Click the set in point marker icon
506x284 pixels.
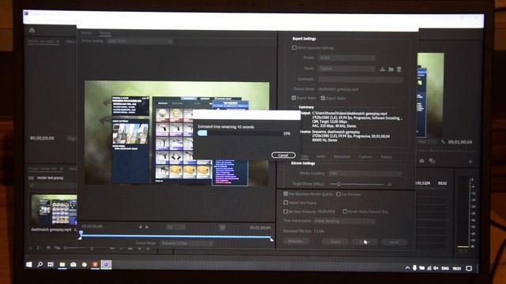point(141,227)
